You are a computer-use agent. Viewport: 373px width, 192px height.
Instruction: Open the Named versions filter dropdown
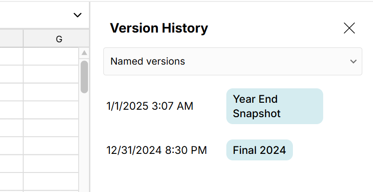(232, 61)
